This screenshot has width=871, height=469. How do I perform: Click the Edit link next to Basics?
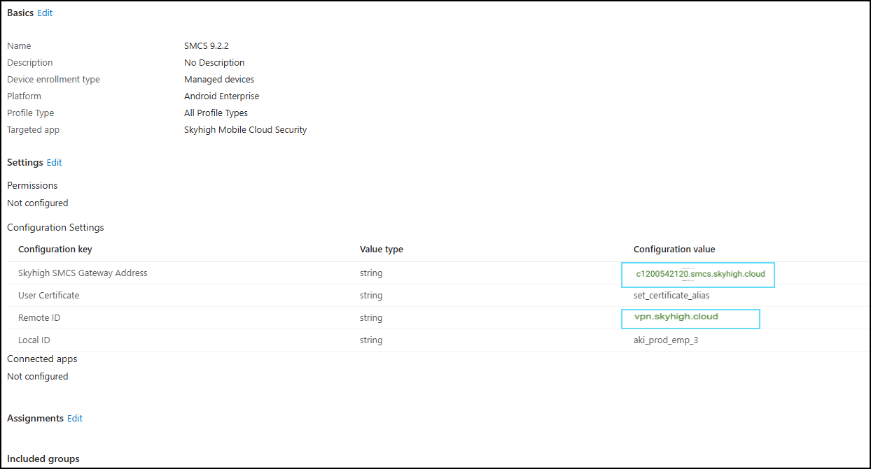[45, 13]
